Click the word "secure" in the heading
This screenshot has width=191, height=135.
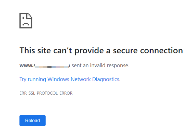[x=125, y=51]
